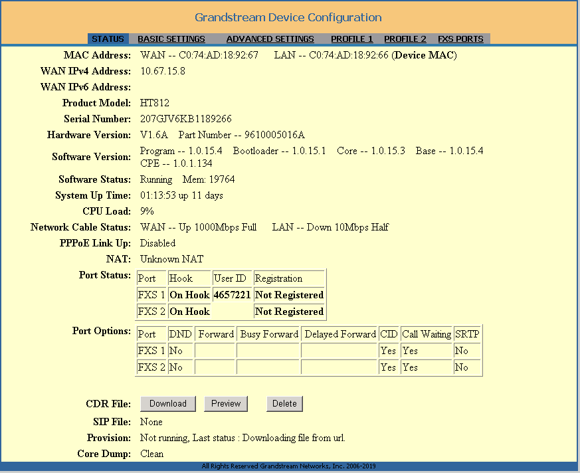Screen dimensions: 580x473
Task: Click Call Waiting column header
Action: [427, 334]
